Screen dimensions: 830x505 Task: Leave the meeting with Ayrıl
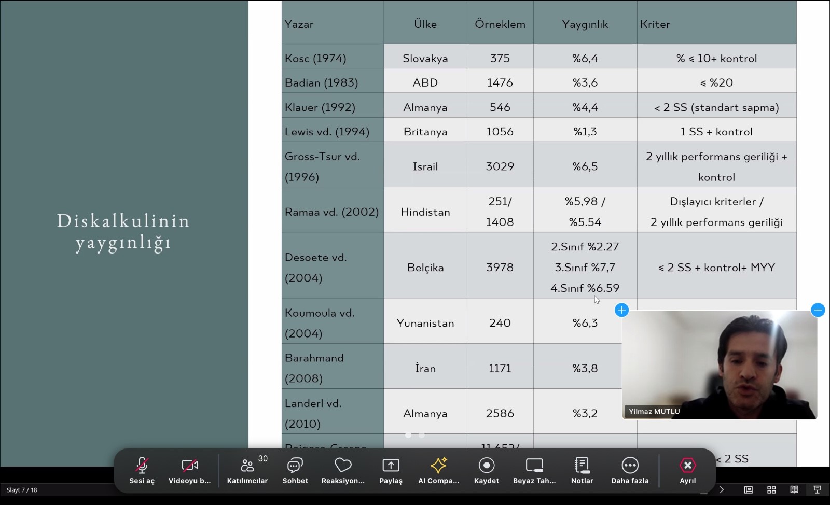pos(688,471)
